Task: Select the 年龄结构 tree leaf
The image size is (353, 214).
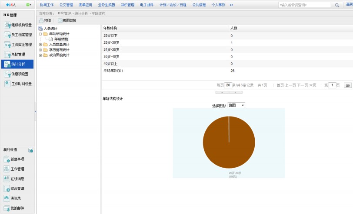Action: pyautogui.click(x=61, y=39)
